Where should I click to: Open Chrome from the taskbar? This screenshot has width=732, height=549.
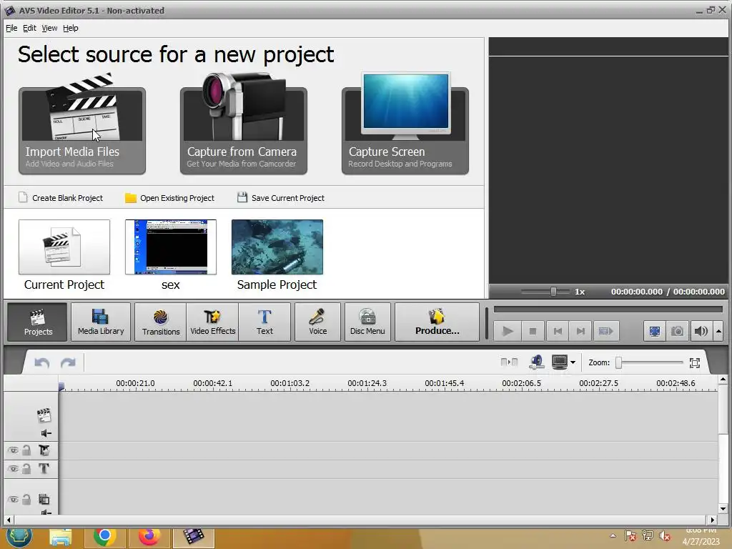tap(104, 537)
